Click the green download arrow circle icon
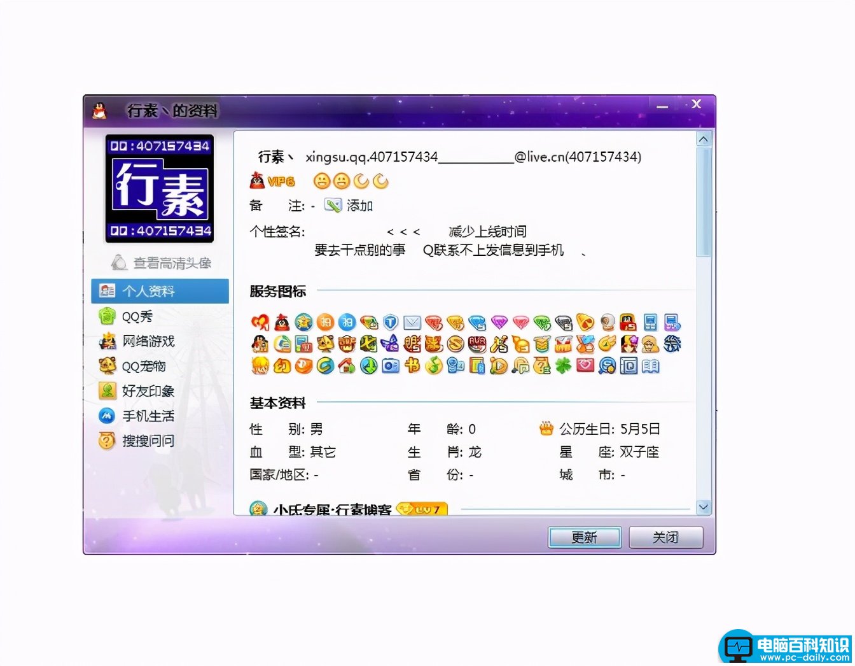The width and height of the screenshot is (855, 666). click(369, 366)
